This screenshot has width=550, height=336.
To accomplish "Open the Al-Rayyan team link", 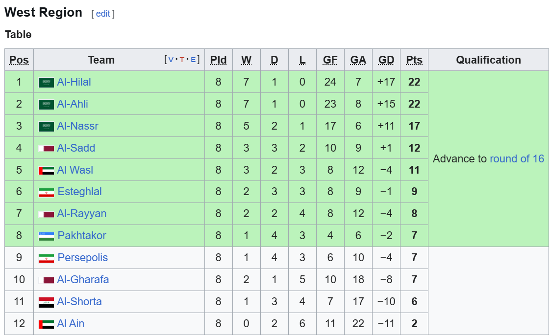I will tap(82, 214).
